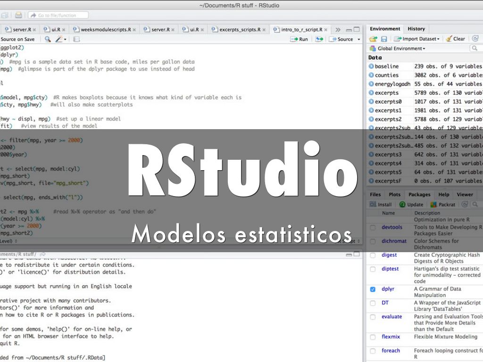Open the excerpts_scripts.R editor tab

pos(239,29)
